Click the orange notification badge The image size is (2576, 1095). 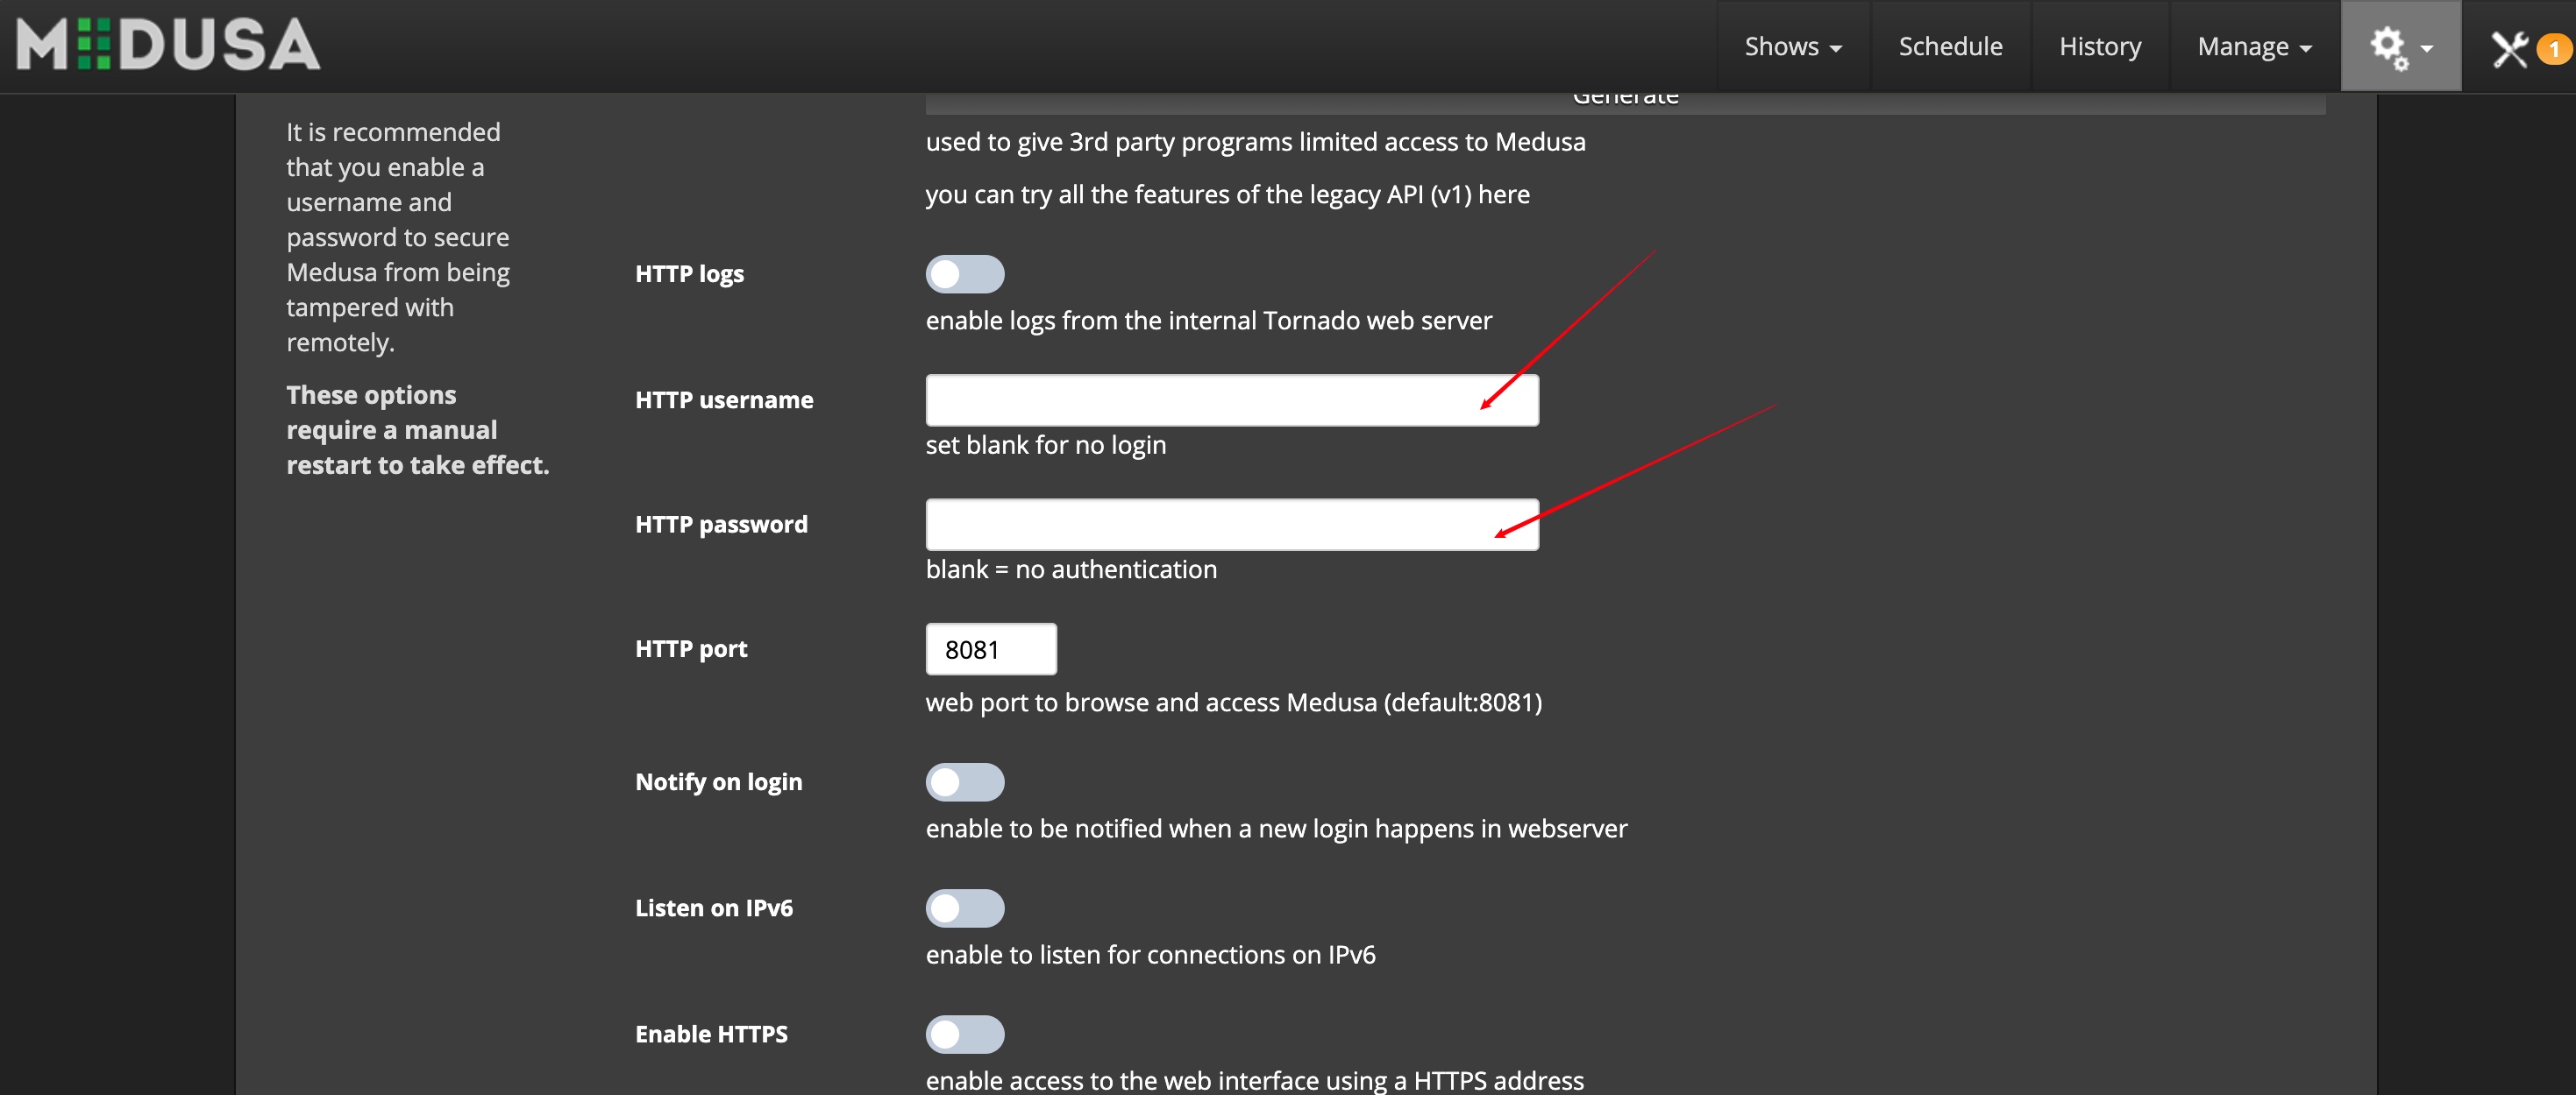[2553, 49]
